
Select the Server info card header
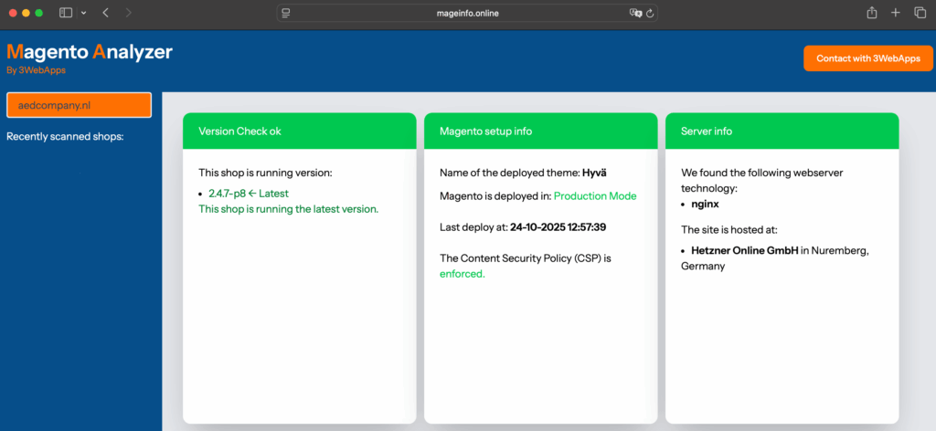tap(782, 131)
